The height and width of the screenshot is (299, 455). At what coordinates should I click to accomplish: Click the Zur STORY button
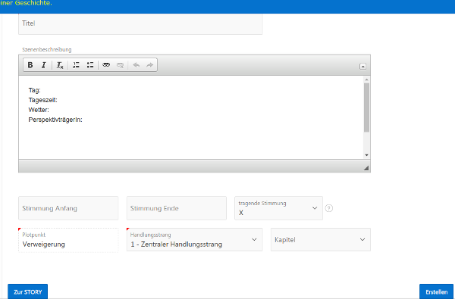coord(28,291)
